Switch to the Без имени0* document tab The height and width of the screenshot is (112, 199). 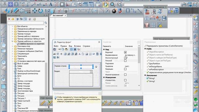click(x=58, y=16)
